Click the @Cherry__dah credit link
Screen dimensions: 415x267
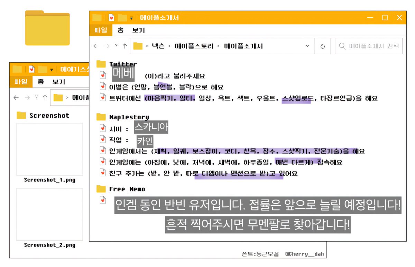point(304,254)
